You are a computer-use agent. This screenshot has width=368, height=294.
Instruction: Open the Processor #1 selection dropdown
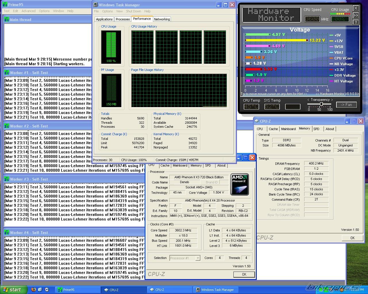point(198,258)
